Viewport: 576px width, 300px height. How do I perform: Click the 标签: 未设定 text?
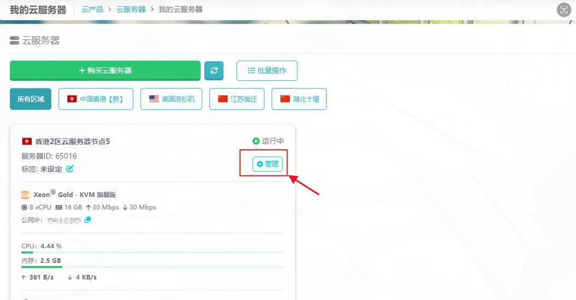coord(42,169)
